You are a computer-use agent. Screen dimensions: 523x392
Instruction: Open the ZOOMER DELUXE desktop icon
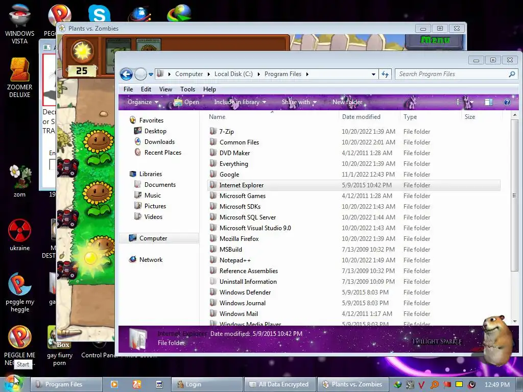[x=20, y=78]
